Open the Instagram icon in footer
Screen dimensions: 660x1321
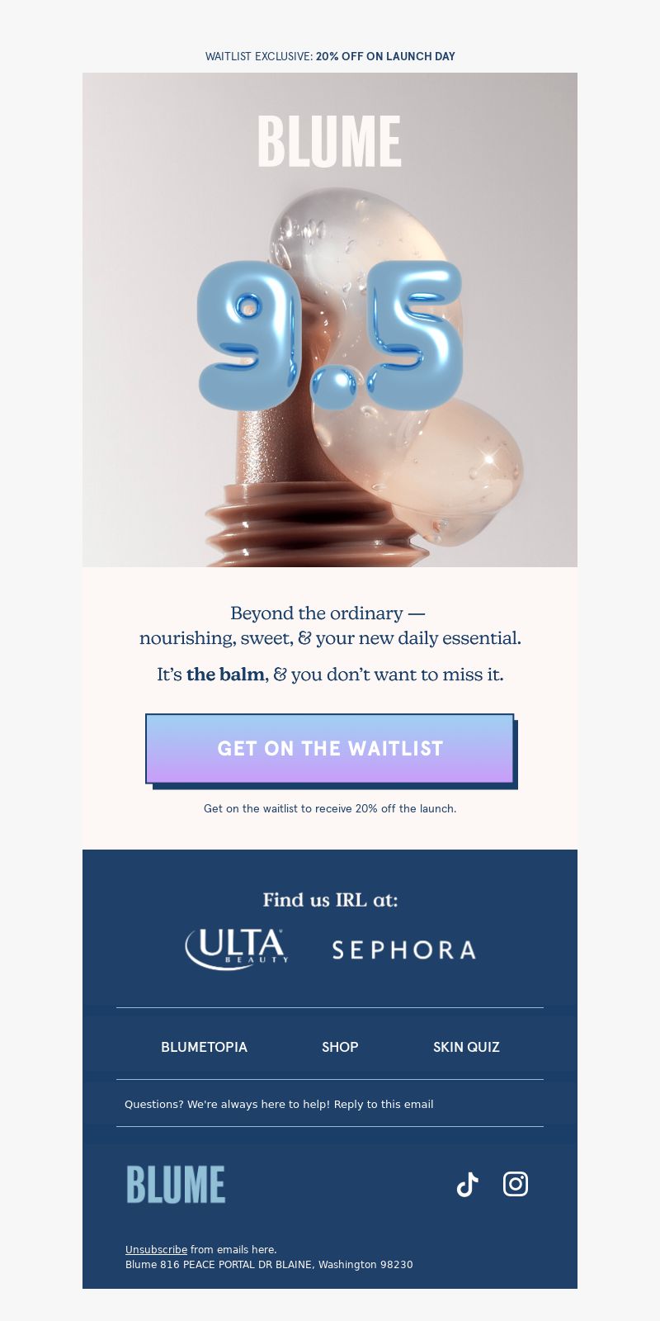(x=516, y=1184)
